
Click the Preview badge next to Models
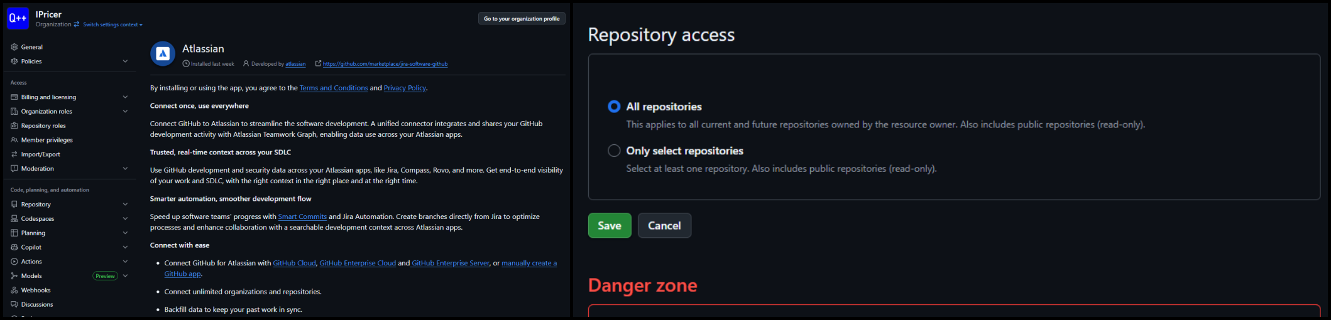tap(105, 276)
